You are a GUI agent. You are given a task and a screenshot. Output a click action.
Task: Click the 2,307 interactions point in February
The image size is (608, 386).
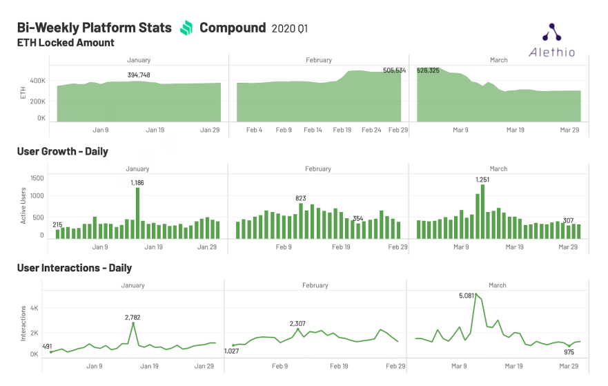pyautogui.click(x=298, y=329)
